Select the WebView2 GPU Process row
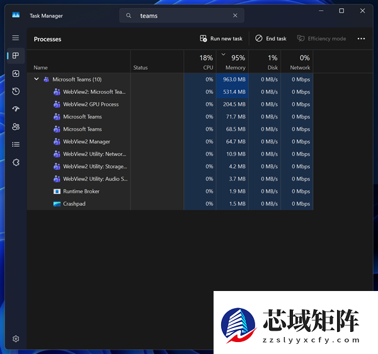378x354 pixels. tap(170, 105)
